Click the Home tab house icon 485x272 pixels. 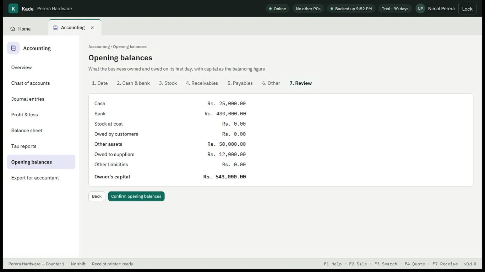click(13, 29)
